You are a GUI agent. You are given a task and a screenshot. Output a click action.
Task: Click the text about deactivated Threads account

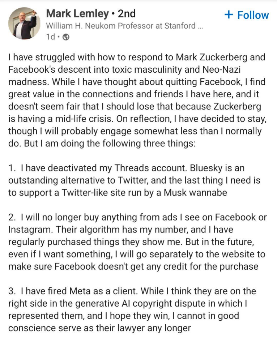(104, 168)
